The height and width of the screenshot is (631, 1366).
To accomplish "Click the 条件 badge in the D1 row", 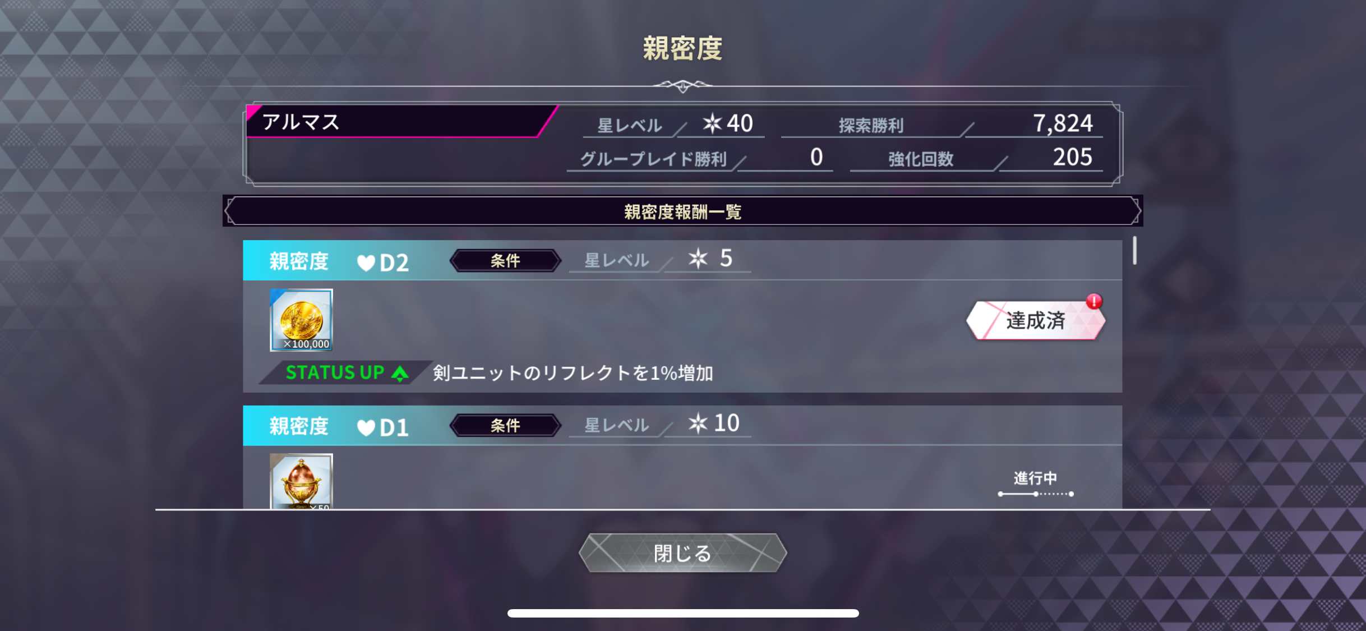I will [505, 426].
